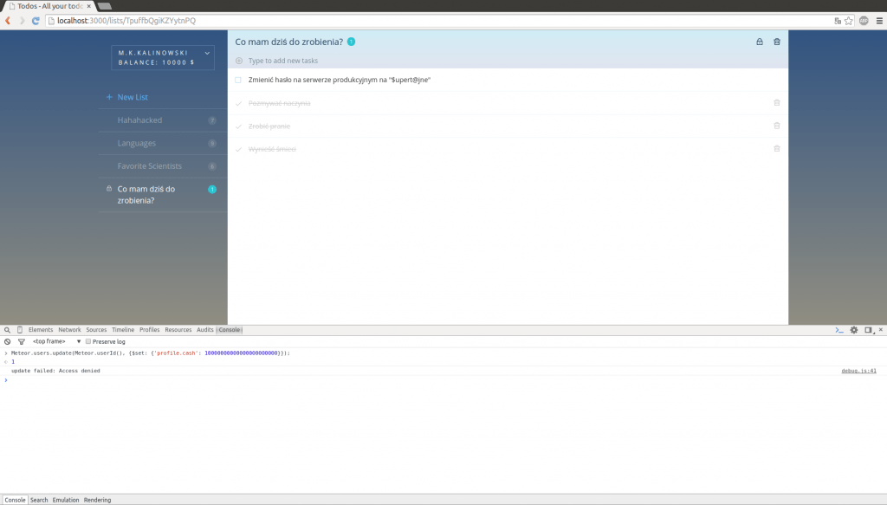Click the lock icon in list header
The width and height of the screenshot is (887, 505).
(x=760, y=42)
